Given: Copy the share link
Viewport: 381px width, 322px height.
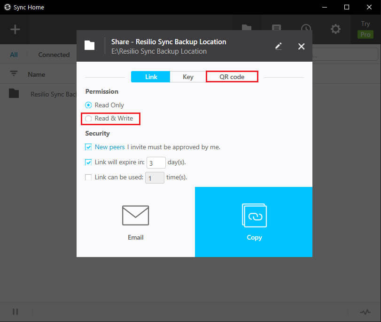Looking at the screenshot, I should coord(254,222).
